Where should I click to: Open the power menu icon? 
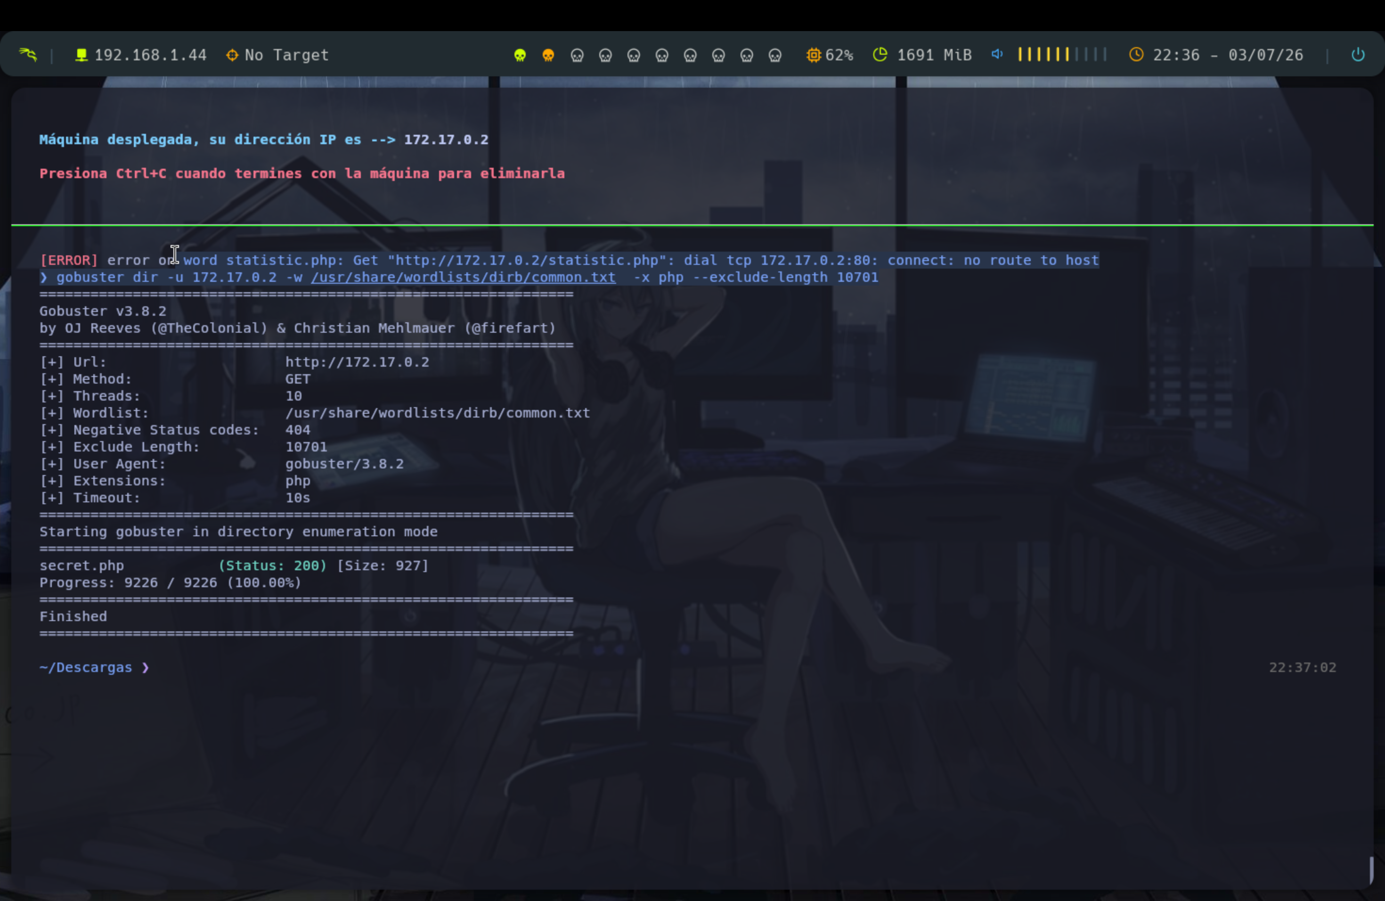coord(1358,55)
